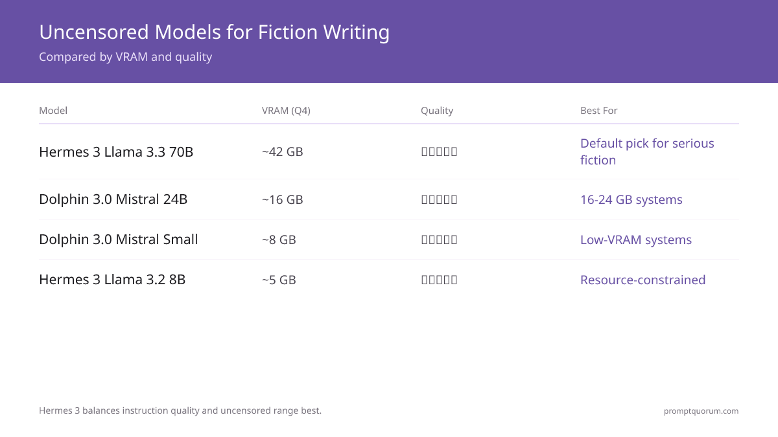This screenshot has width=778, height=437.
Task: Click the ~8 GB VRAM value
Action: point(279,240)
